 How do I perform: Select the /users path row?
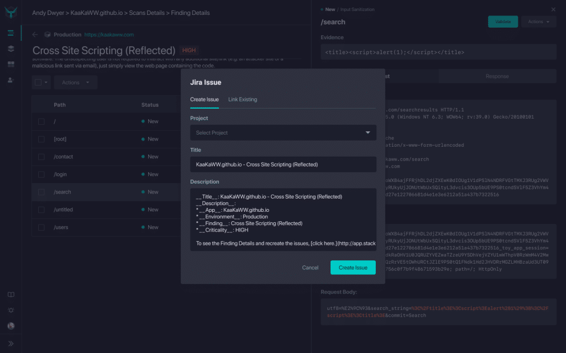(106, 227)
